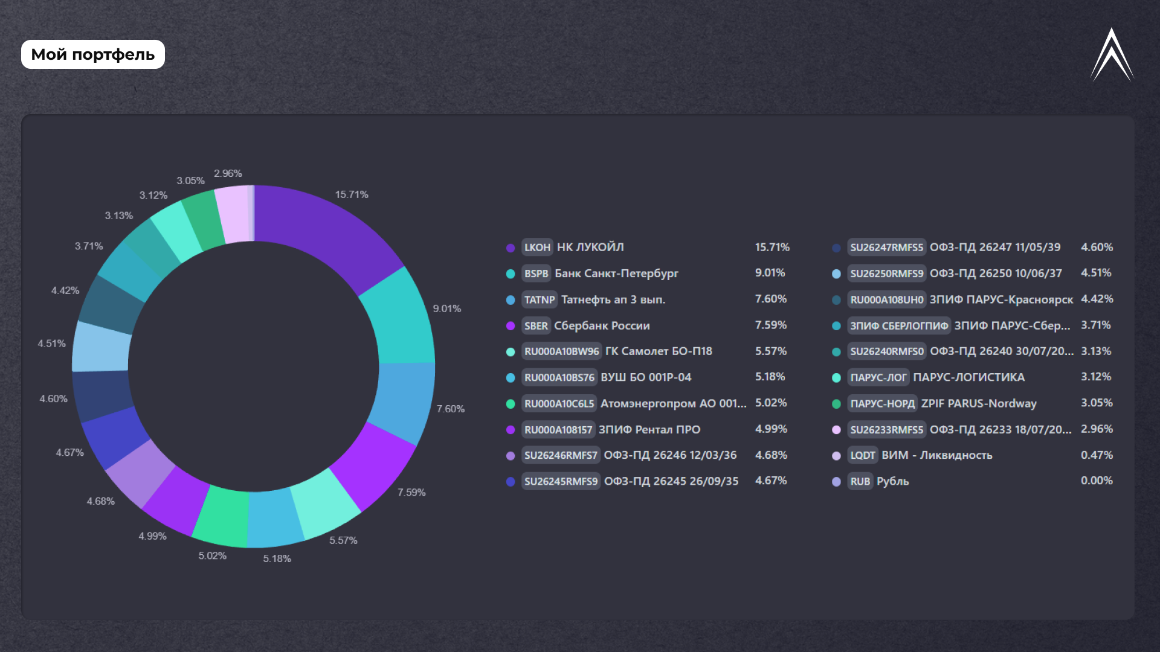1160x652 pixels.
Task: Click the ПАРУС-НОРД ticker tag
Action: pos(883,403)
